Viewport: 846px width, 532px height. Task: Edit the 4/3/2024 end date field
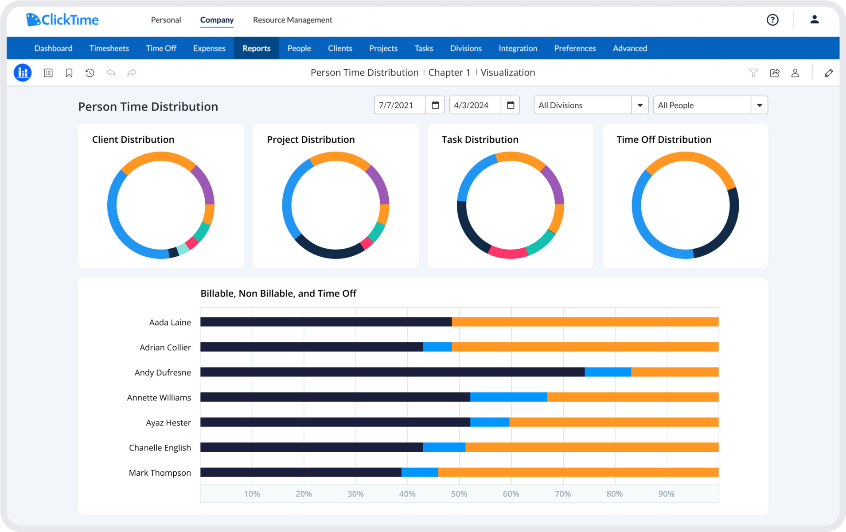click(475, 105)
